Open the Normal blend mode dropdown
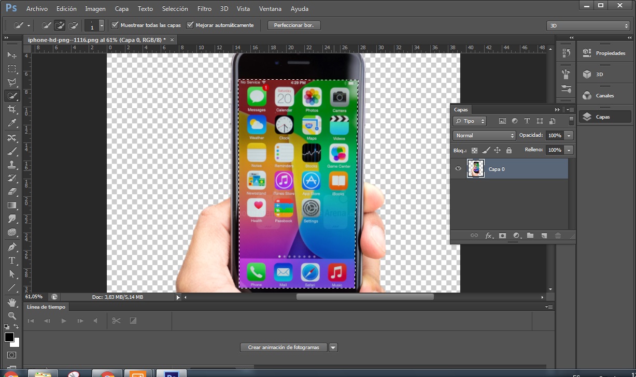 pos(484,135)
